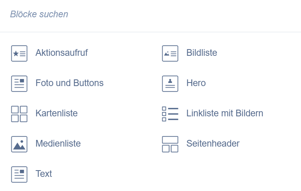
Task: Click the Medienliste picture icon
Action: tap(19, 144)
